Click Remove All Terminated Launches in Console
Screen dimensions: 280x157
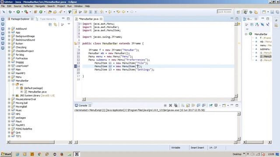176,106
